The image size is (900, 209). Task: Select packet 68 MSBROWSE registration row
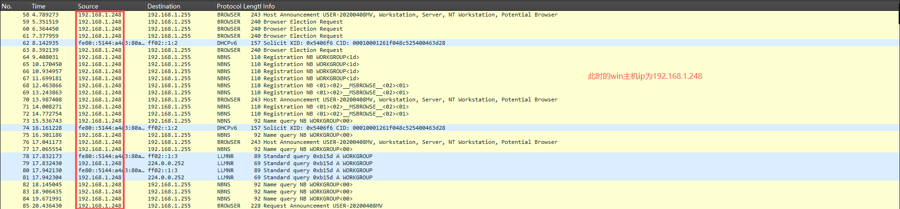pyautogui.click(x=330, y=85)
